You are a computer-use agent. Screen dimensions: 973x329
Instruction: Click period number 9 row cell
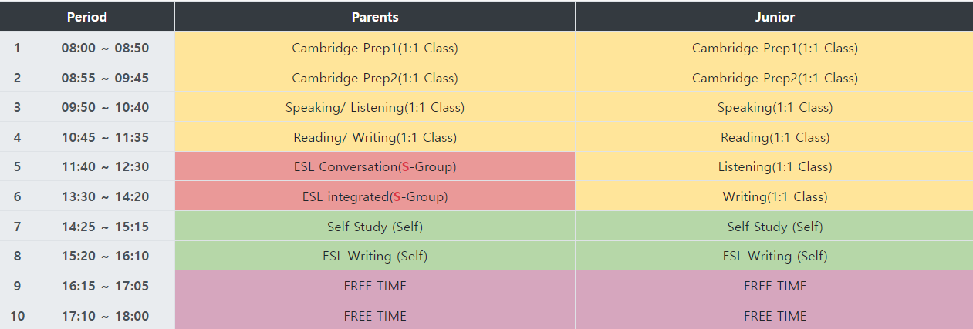17,286
